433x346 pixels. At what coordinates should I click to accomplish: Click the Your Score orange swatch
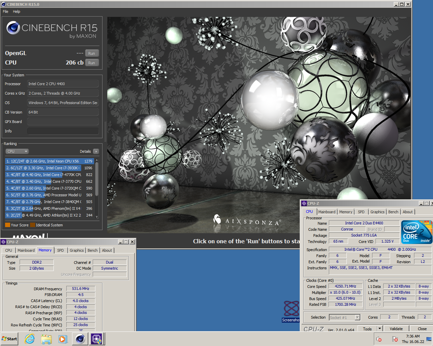(7, 225)
